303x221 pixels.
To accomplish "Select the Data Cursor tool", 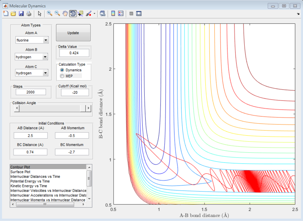I will 80,14.
